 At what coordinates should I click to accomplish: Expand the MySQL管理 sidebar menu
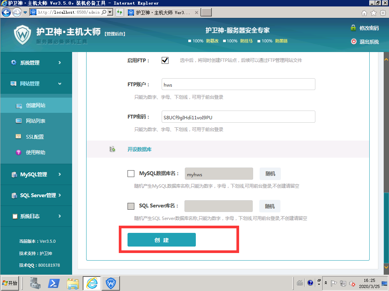[x=36, y=174]
